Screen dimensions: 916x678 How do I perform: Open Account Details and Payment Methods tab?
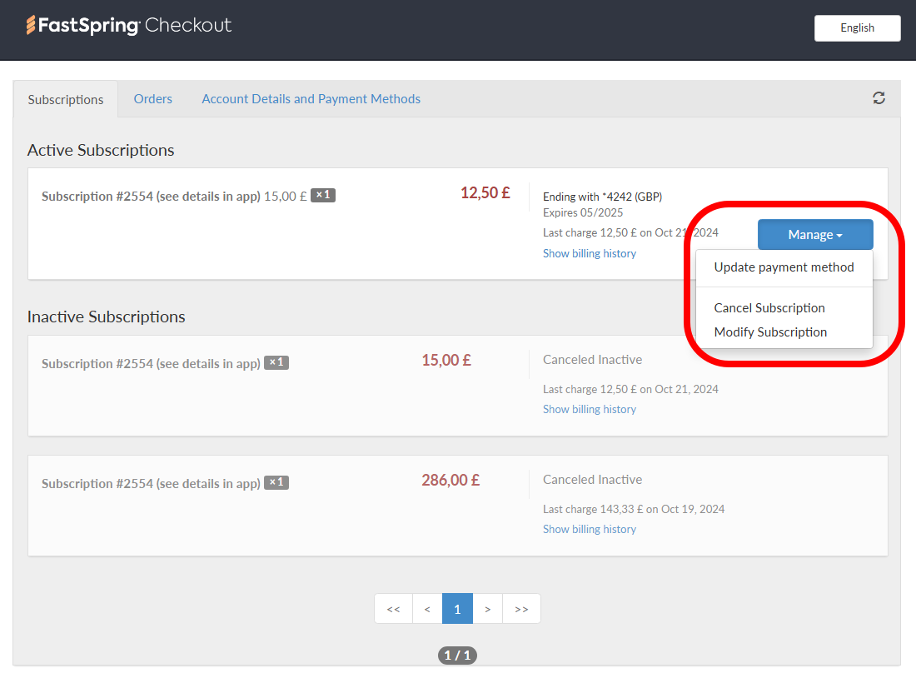311,98
